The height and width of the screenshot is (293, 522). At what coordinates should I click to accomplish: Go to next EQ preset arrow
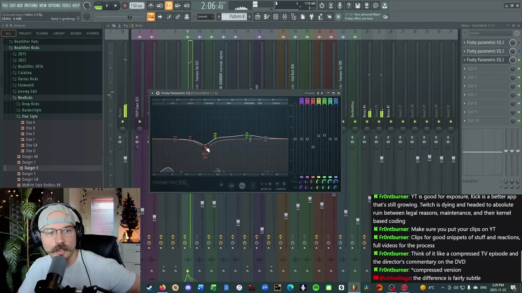[x=322, y=93]
